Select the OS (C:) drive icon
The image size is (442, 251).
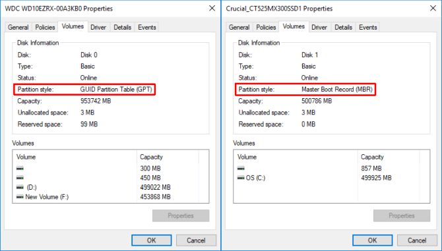(241, 178)
